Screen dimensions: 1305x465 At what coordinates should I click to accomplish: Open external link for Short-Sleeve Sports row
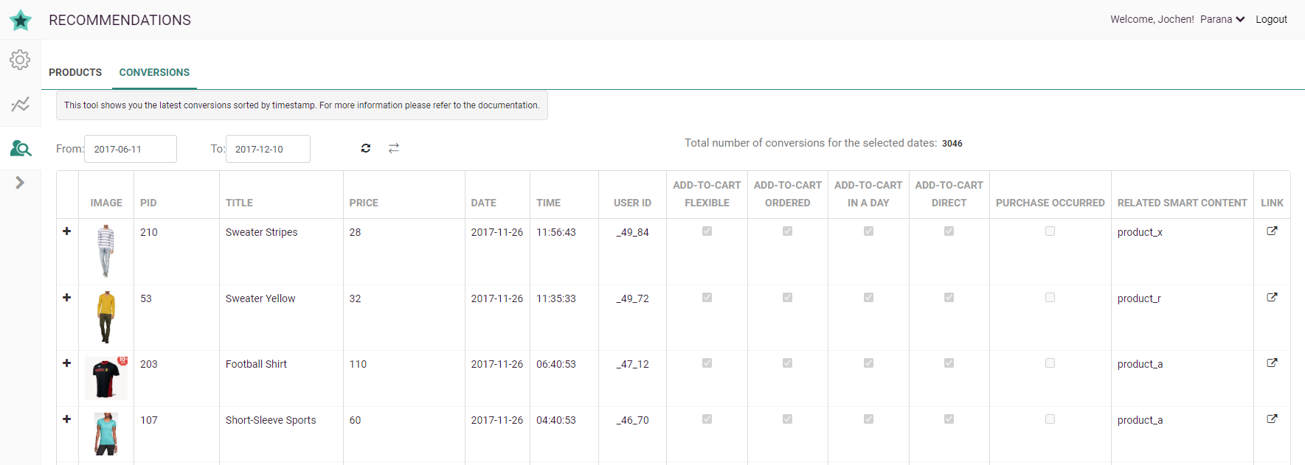[x=1272, y=419]
